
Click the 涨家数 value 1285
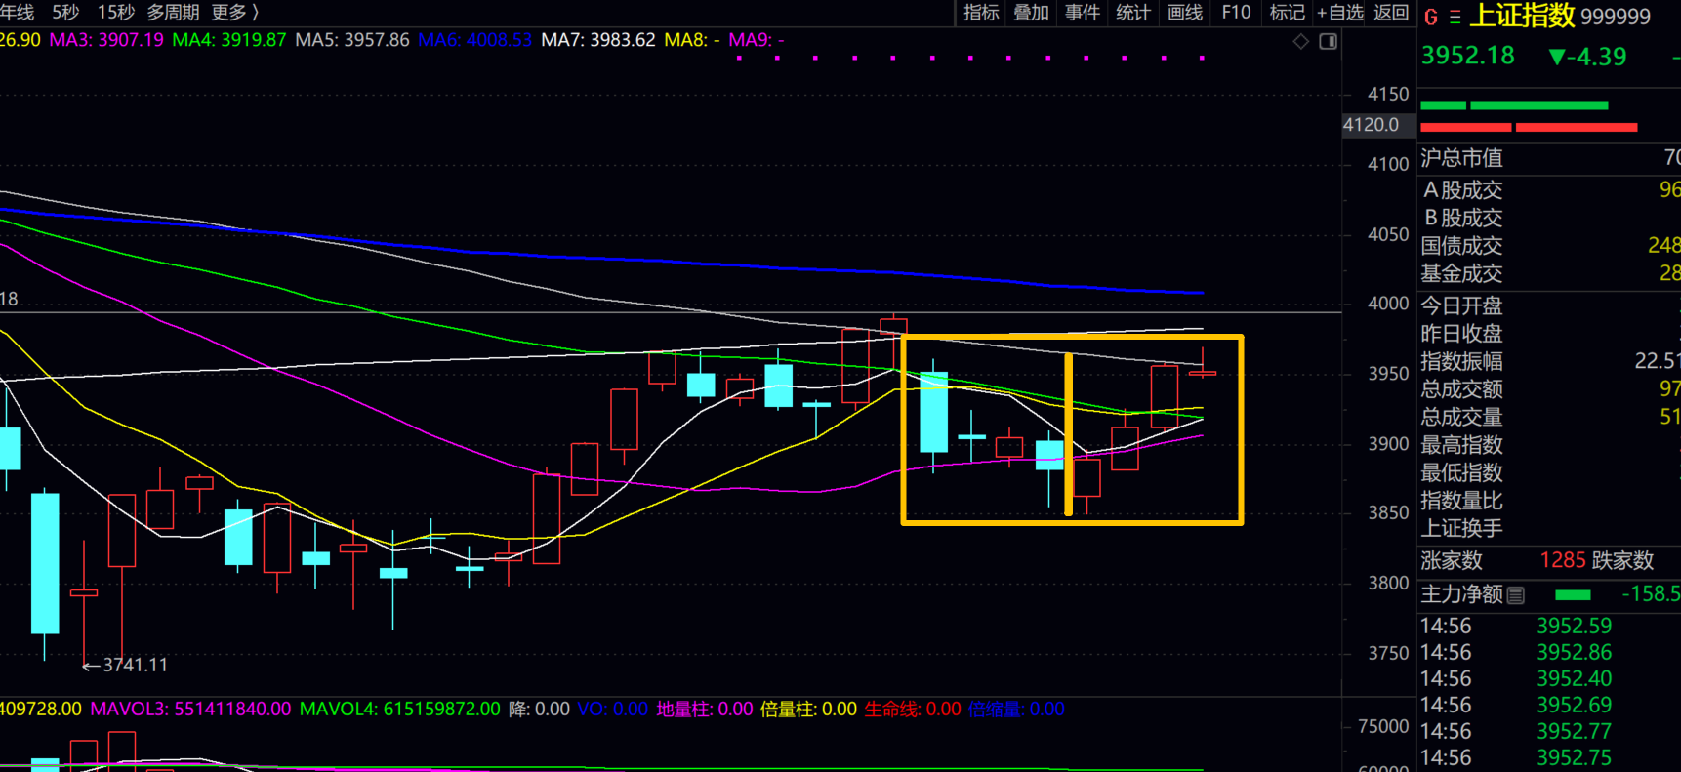1563,560
